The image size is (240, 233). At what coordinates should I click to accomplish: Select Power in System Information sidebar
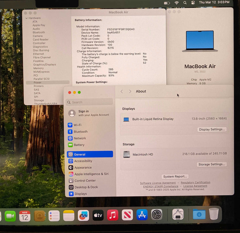point(48,83)
